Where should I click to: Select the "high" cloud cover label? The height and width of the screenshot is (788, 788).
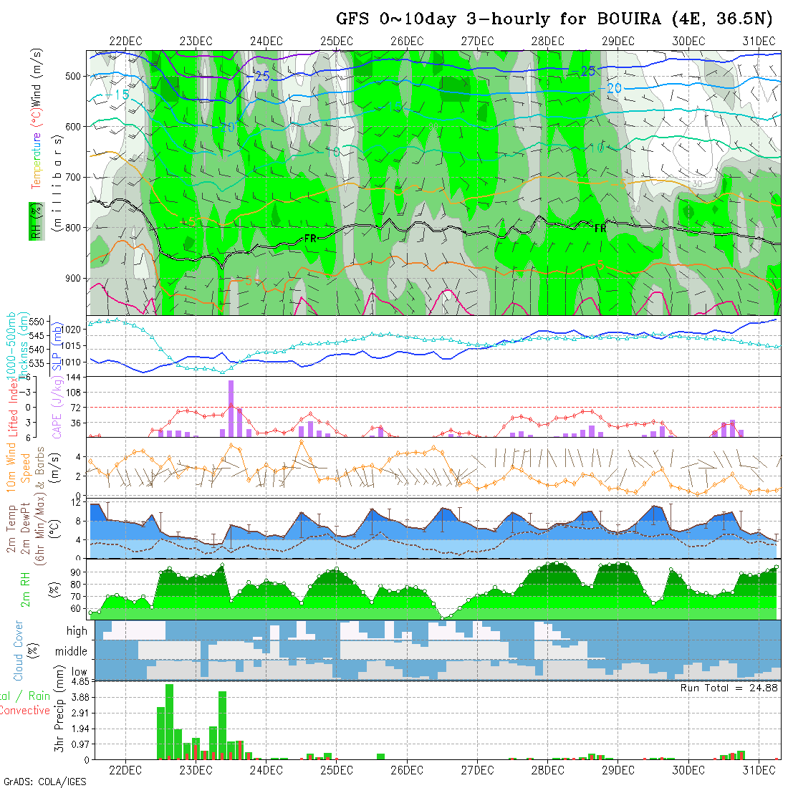[77, 631]
